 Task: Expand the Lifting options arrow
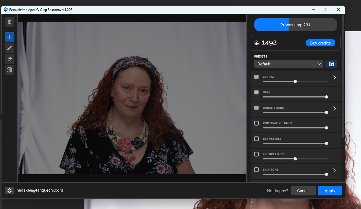click(x=334, y=77)
